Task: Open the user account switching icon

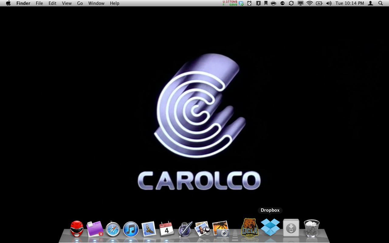Action: tap(370, 3)
